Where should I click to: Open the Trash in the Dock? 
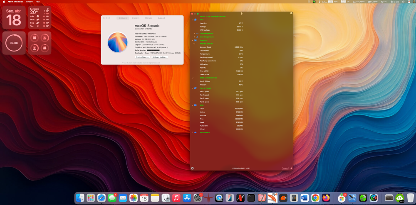click(410, 198)
